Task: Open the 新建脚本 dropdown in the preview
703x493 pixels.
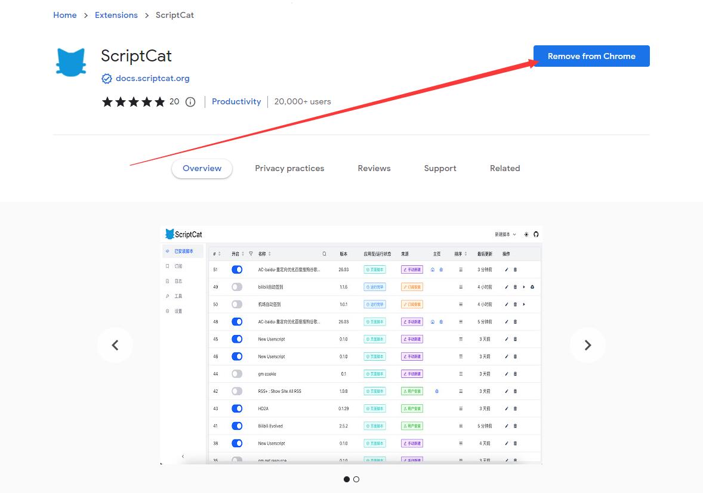Action: (505, 234)
